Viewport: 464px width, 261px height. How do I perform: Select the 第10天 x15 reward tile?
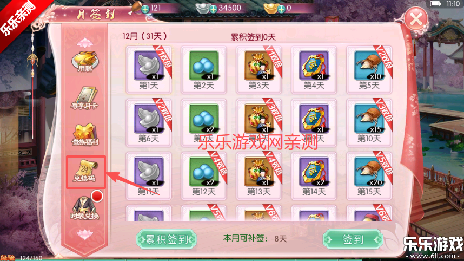(369, 123)
